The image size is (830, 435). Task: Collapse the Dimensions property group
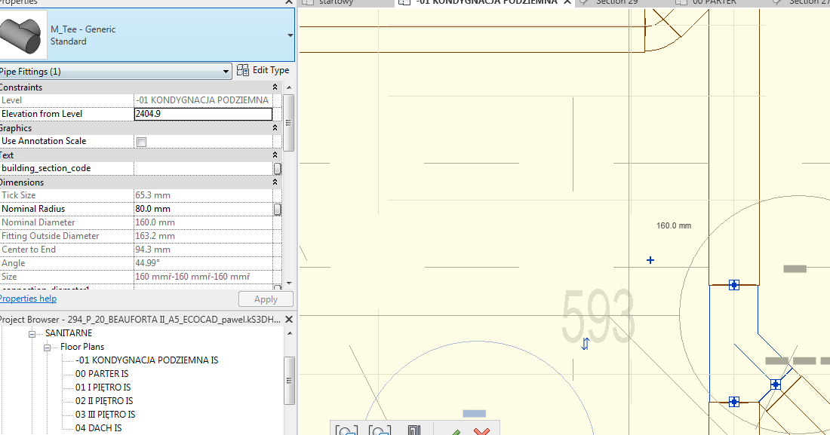[275, 182]
